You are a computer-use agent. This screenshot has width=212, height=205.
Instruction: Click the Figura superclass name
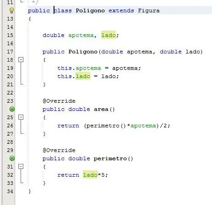pyautogui.click(x=149, y=11)
